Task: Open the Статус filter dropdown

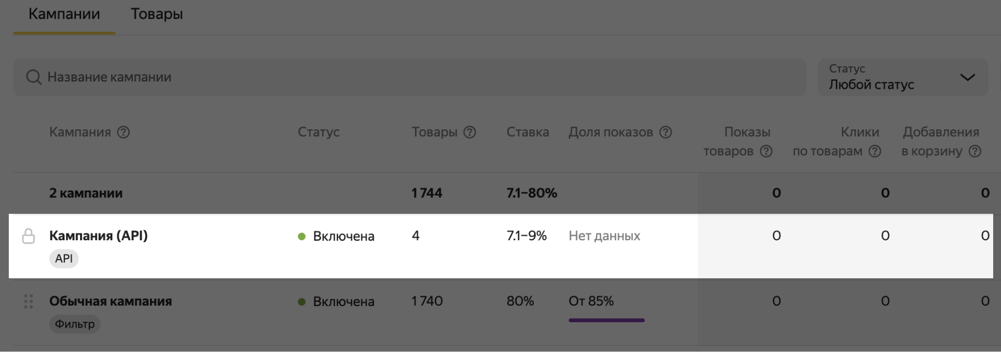Action: pos(902,77)
